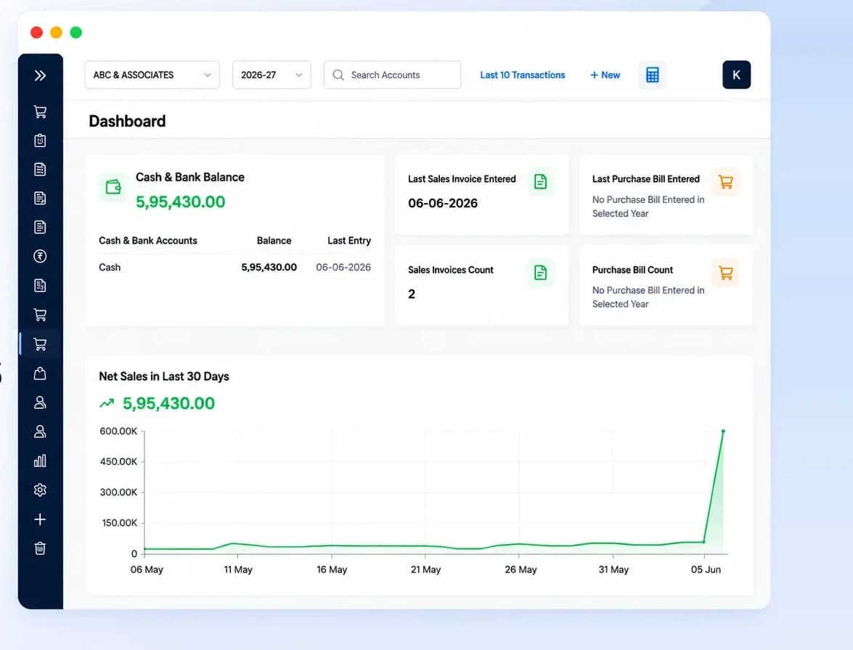The width and height of the screenshot is (853, 650).
Task: Click the 11 May chart axis label
Action: pos(238,569)
